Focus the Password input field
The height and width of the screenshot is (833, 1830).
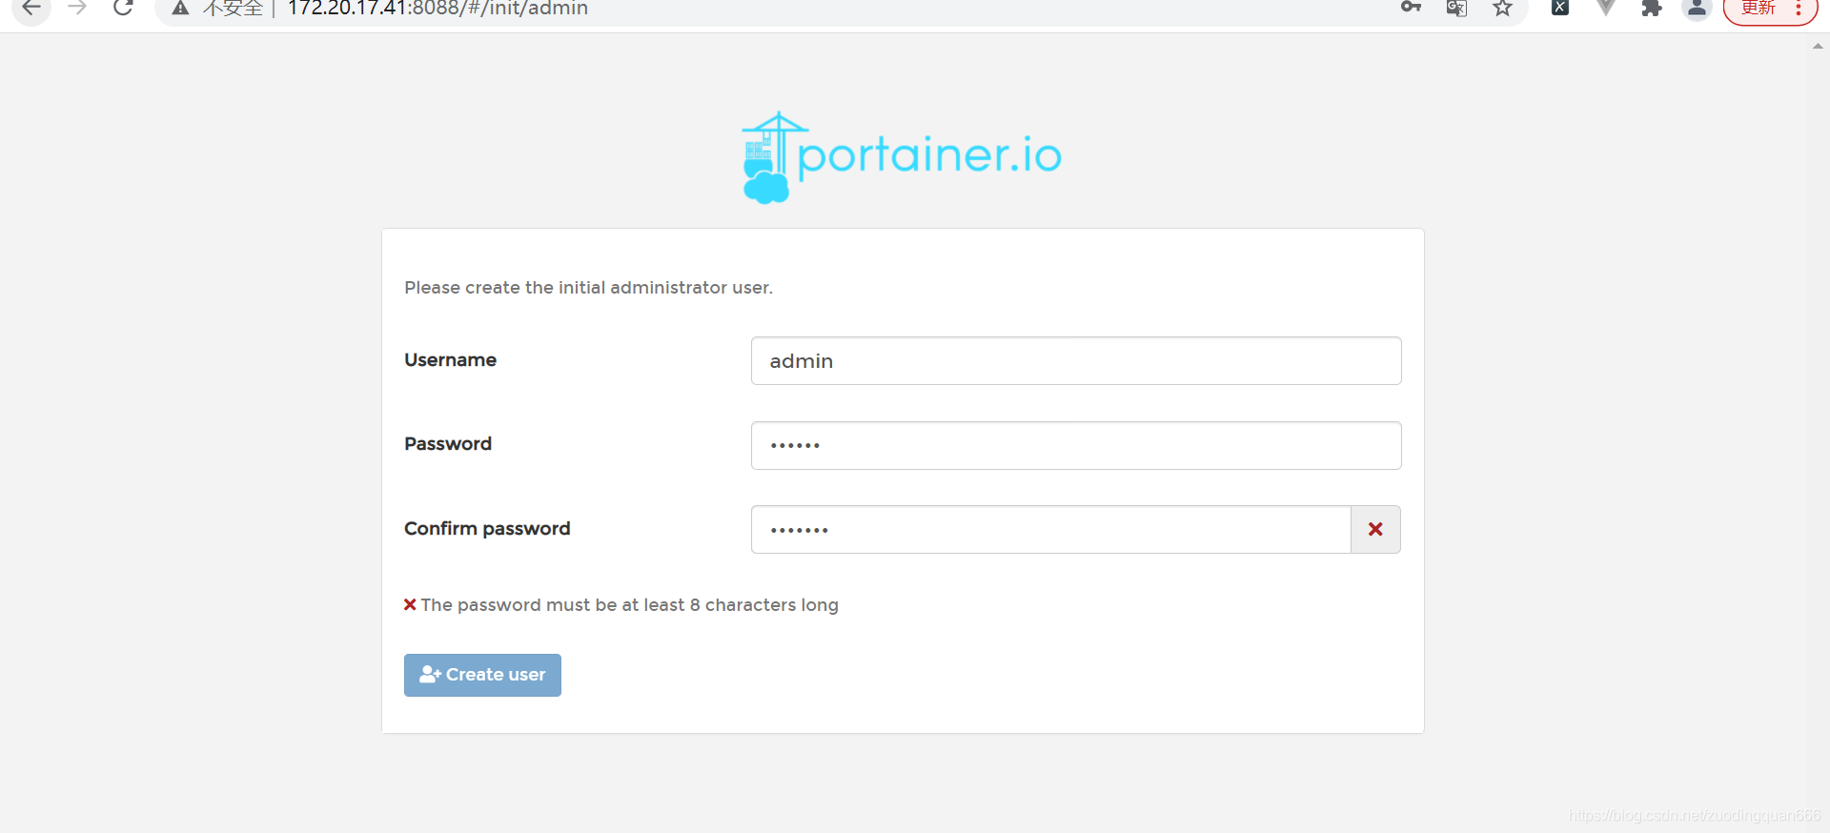[1076, 445]
